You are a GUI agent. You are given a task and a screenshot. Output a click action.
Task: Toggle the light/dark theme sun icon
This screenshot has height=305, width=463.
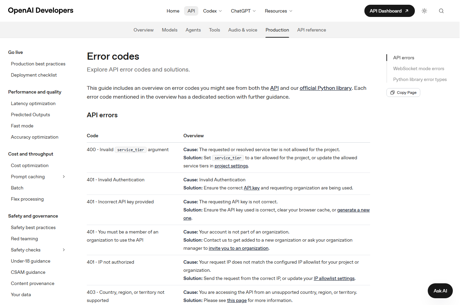(x=424, y=11)
